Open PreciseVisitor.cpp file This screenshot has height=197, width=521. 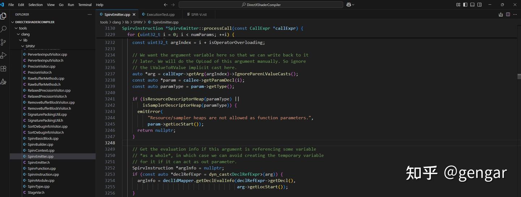pyautogui.click(x=42, y=67)
